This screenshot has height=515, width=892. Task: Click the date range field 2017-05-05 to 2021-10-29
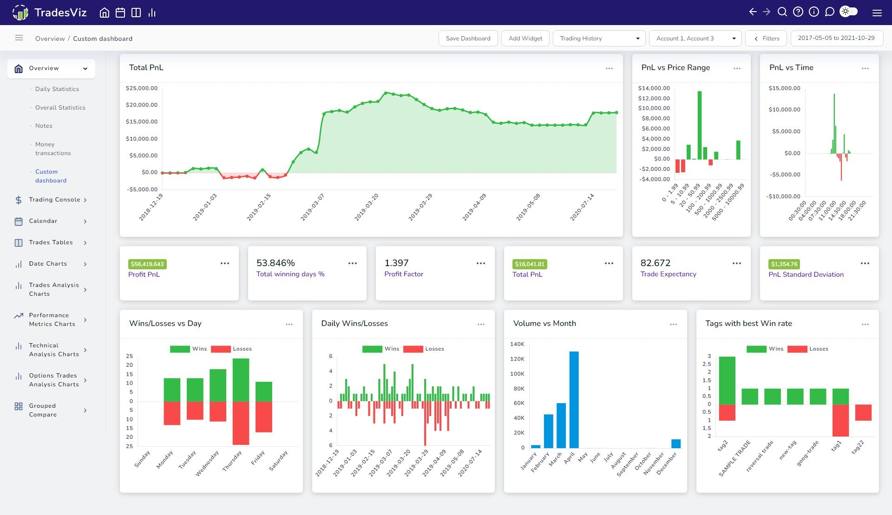click(836, 38)
